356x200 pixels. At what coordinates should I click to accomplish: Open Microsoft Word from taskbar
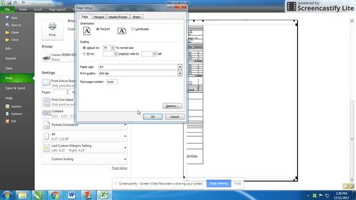tap(72, 195)
